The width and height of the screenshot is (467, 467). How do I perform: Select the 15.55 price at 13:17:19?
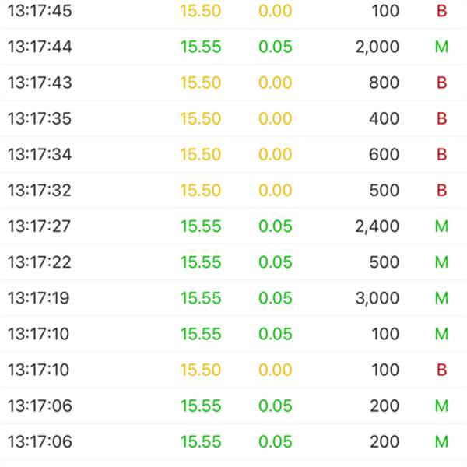201,297
